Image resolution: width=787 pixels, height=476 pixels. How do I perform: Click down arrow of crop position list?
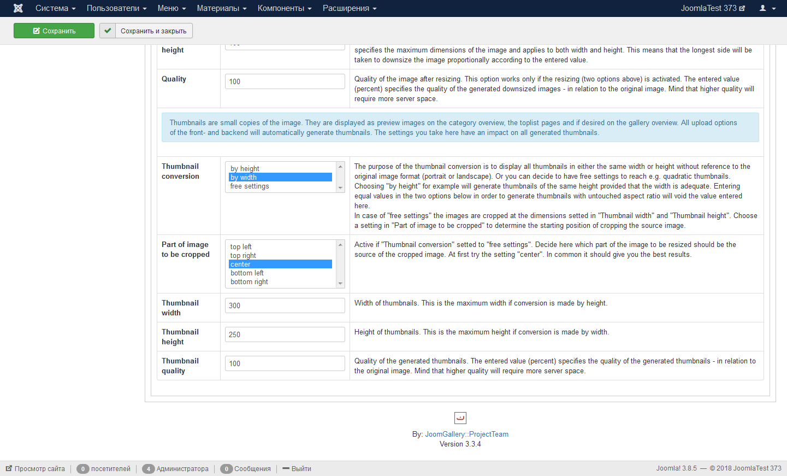[x=340, y=283]
